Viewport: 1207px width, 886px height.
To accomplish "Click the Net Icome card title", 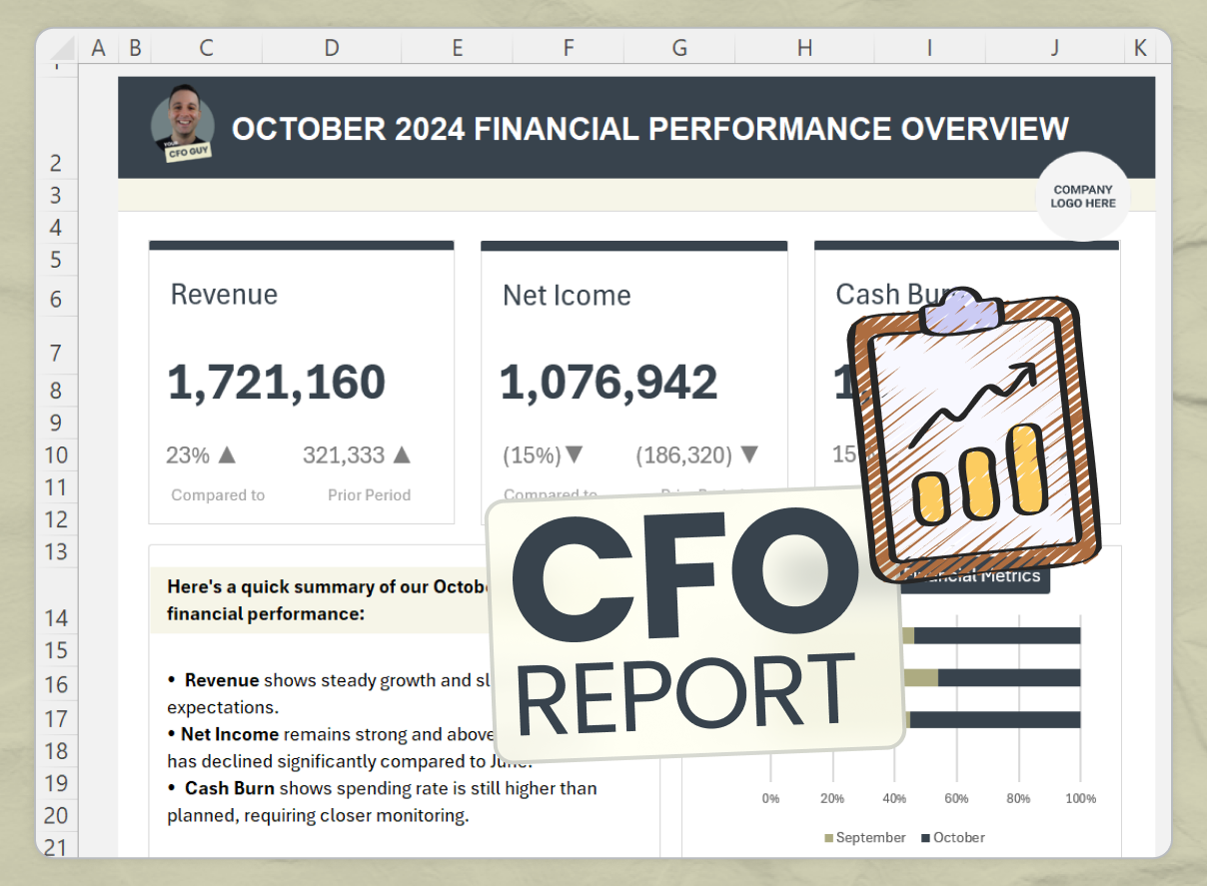I will pyautogui.click(x=566, y=295).
